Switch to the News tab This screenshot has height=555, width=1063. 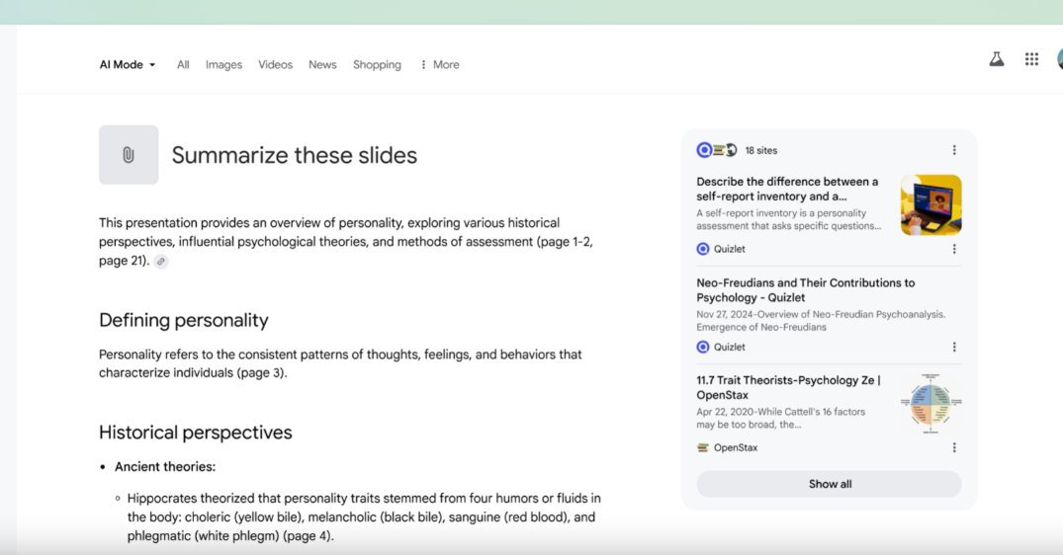[322, 65]
